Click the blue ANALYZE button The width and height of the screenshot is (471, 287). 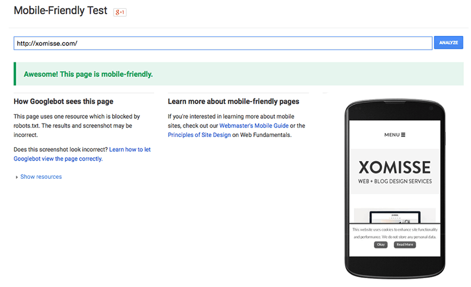click(x=449, y=42)
